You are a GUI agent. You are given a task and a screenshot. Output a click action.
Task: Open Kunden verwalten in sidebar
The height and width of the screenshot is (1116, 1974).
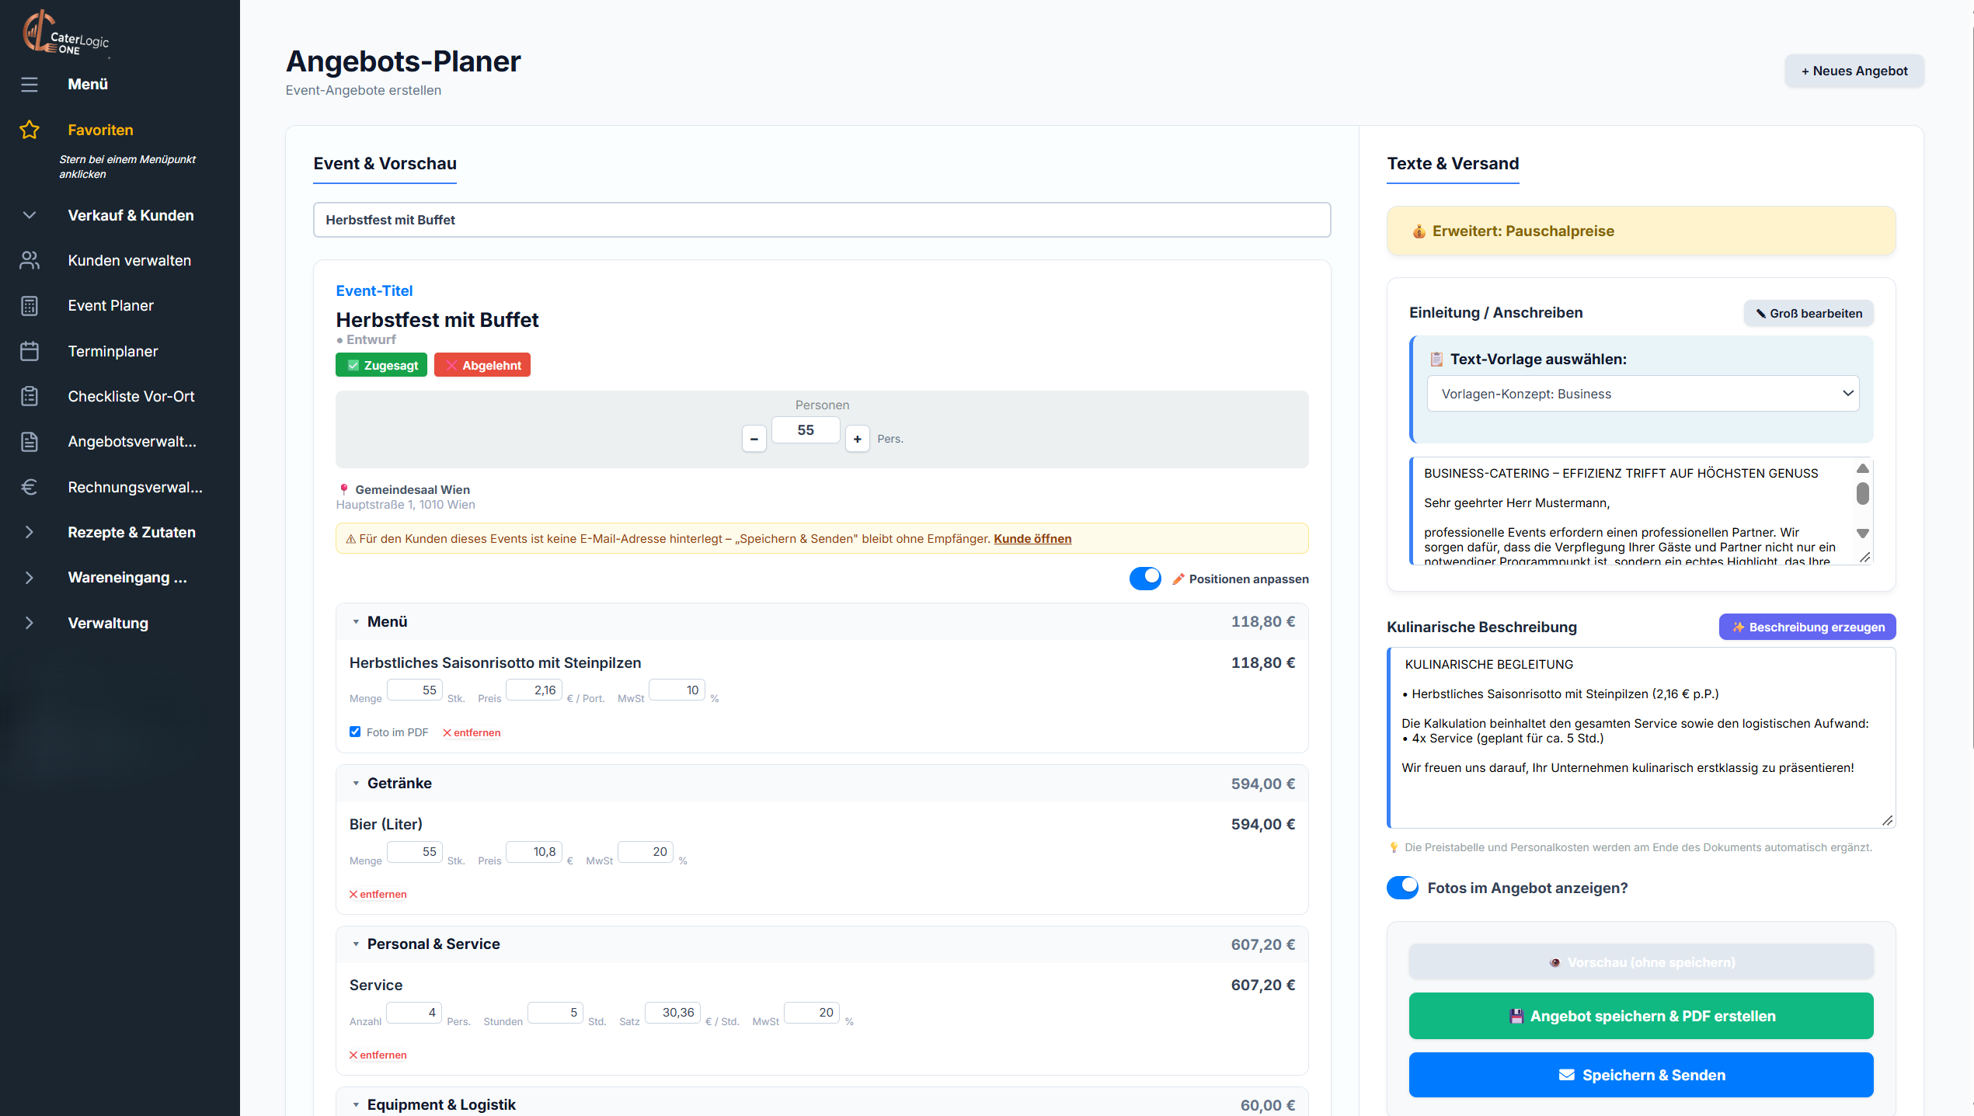[129, 260]
